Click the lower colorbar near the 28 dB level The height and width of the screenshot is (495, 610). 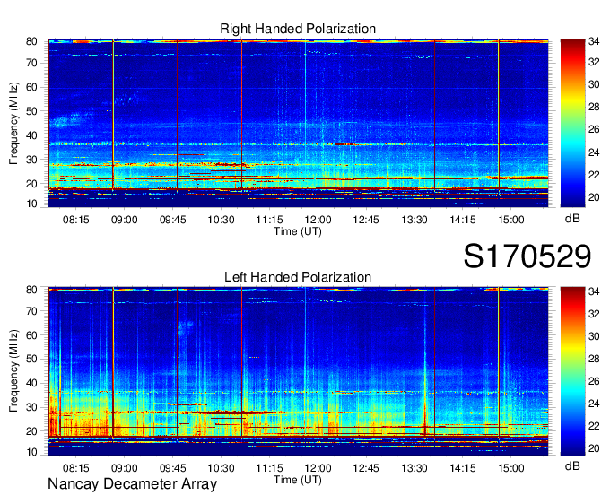click(572, 359)
